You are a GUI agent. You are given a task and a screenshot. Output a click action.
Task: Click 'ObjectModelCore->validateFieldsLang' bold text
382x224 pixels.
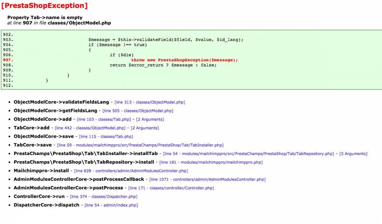(61, 102)
